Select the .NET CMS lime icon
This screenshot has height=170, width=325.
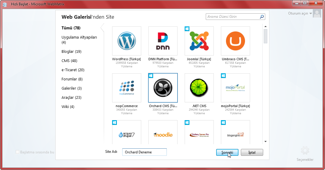(199, 88)
